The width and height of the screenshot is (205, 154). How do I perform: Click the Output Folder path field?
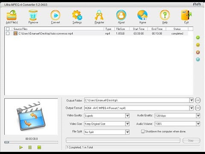(x=137, y=100)
